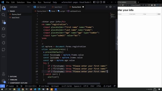Open the Selection menu

tap(21, 2)
